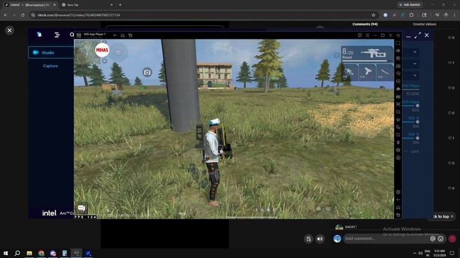460x258 pixels.
Task: Open MSI App Player title bar menu
Action: coord(367,35)
